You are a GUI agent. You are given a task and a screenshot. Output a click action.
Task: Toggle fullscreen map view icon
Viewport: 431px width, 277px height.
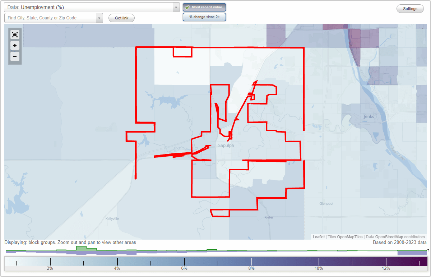coord(15,34)
